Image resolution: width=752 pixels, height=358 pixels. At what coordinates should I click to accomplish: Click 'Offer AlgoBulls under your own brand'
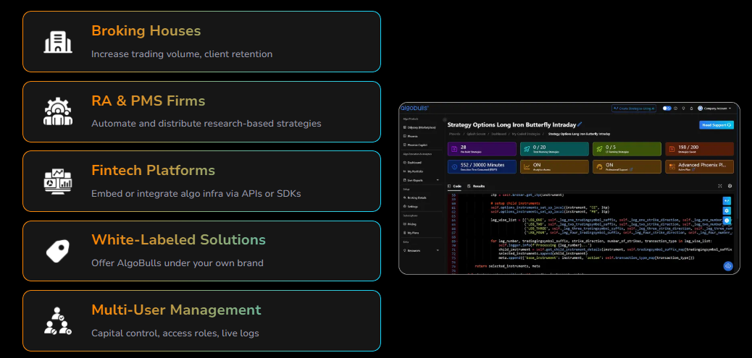coord(177,263)
